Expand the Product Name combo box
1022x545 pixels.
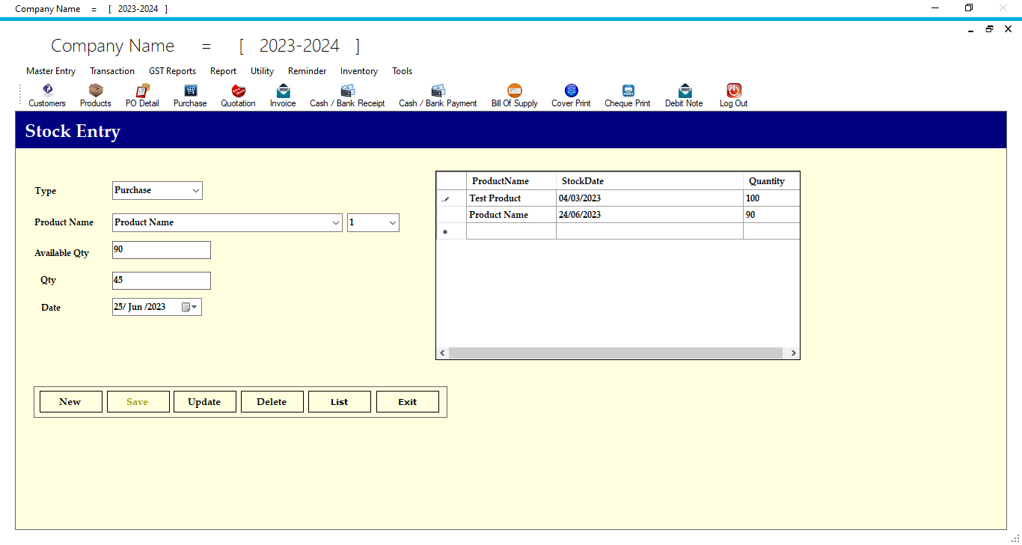coord(336,222)
